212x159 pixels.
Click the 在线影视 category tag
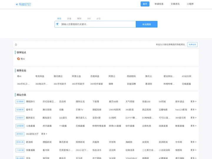[x=20, y=110]
